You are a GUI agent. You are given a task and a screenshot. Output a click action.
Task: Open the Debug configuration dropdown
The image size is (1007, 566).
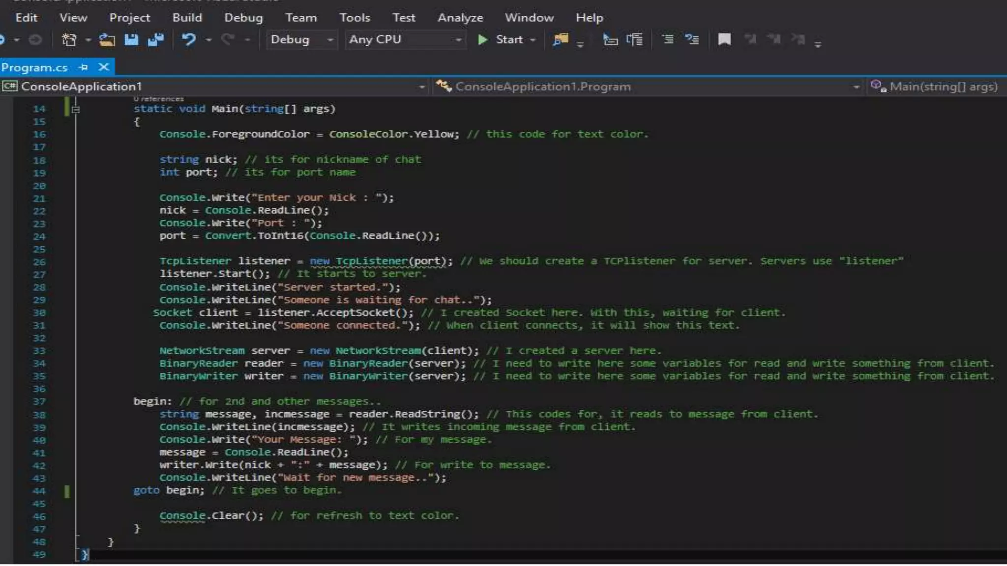tap(330, 40)
